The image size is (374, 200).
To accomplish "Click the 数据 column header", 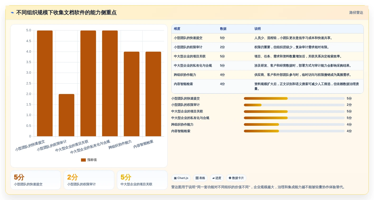I will 223,29.
